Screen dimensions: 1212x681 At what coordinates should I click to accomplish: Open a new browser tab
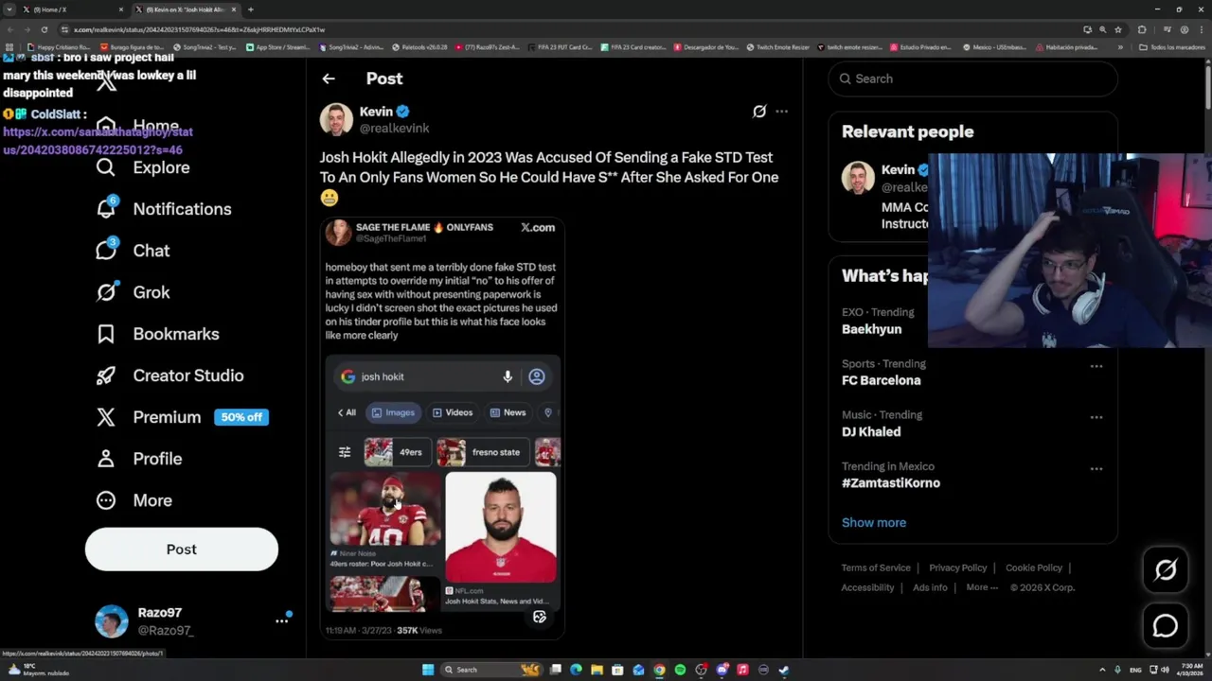tap(250, 9)
